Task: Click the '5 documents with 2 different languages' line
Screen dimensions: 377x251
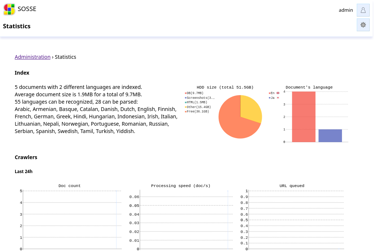Action: tap(78, 87)
